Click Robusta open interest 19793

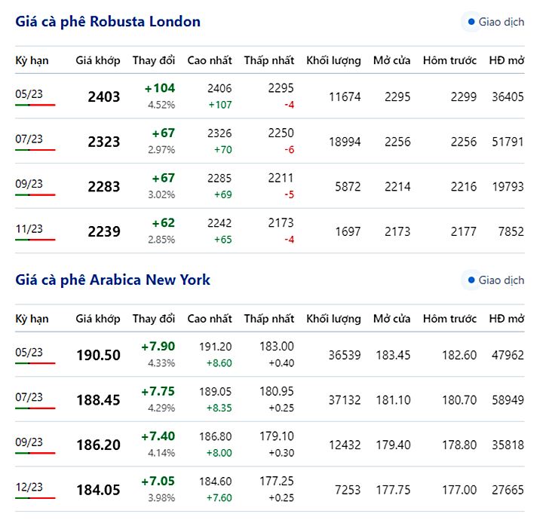tap(508, 187)
